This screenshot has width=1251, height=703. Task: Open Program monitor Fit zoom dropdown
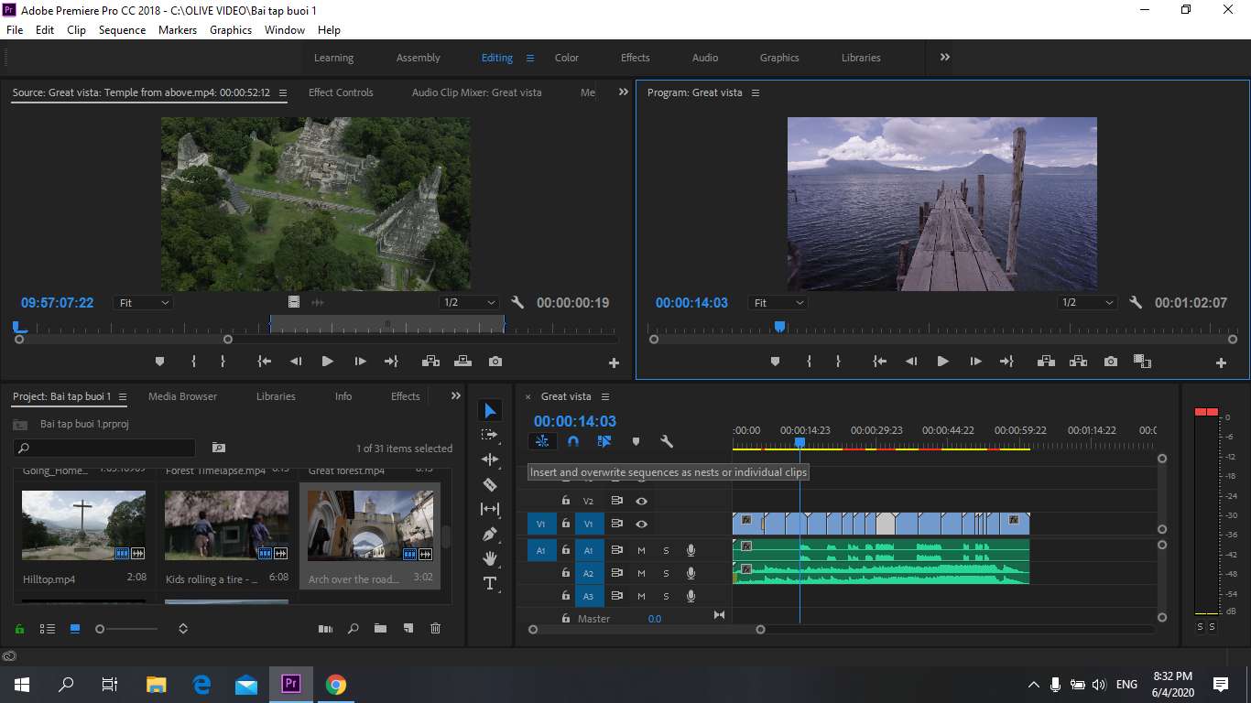(778, 303)
